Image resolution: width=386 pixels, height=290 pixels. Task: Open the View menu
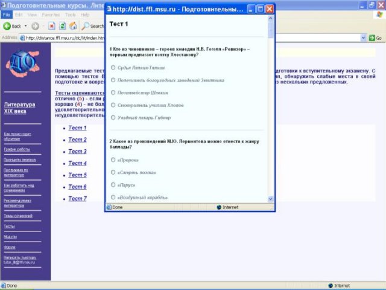click(x=32, y=14)
